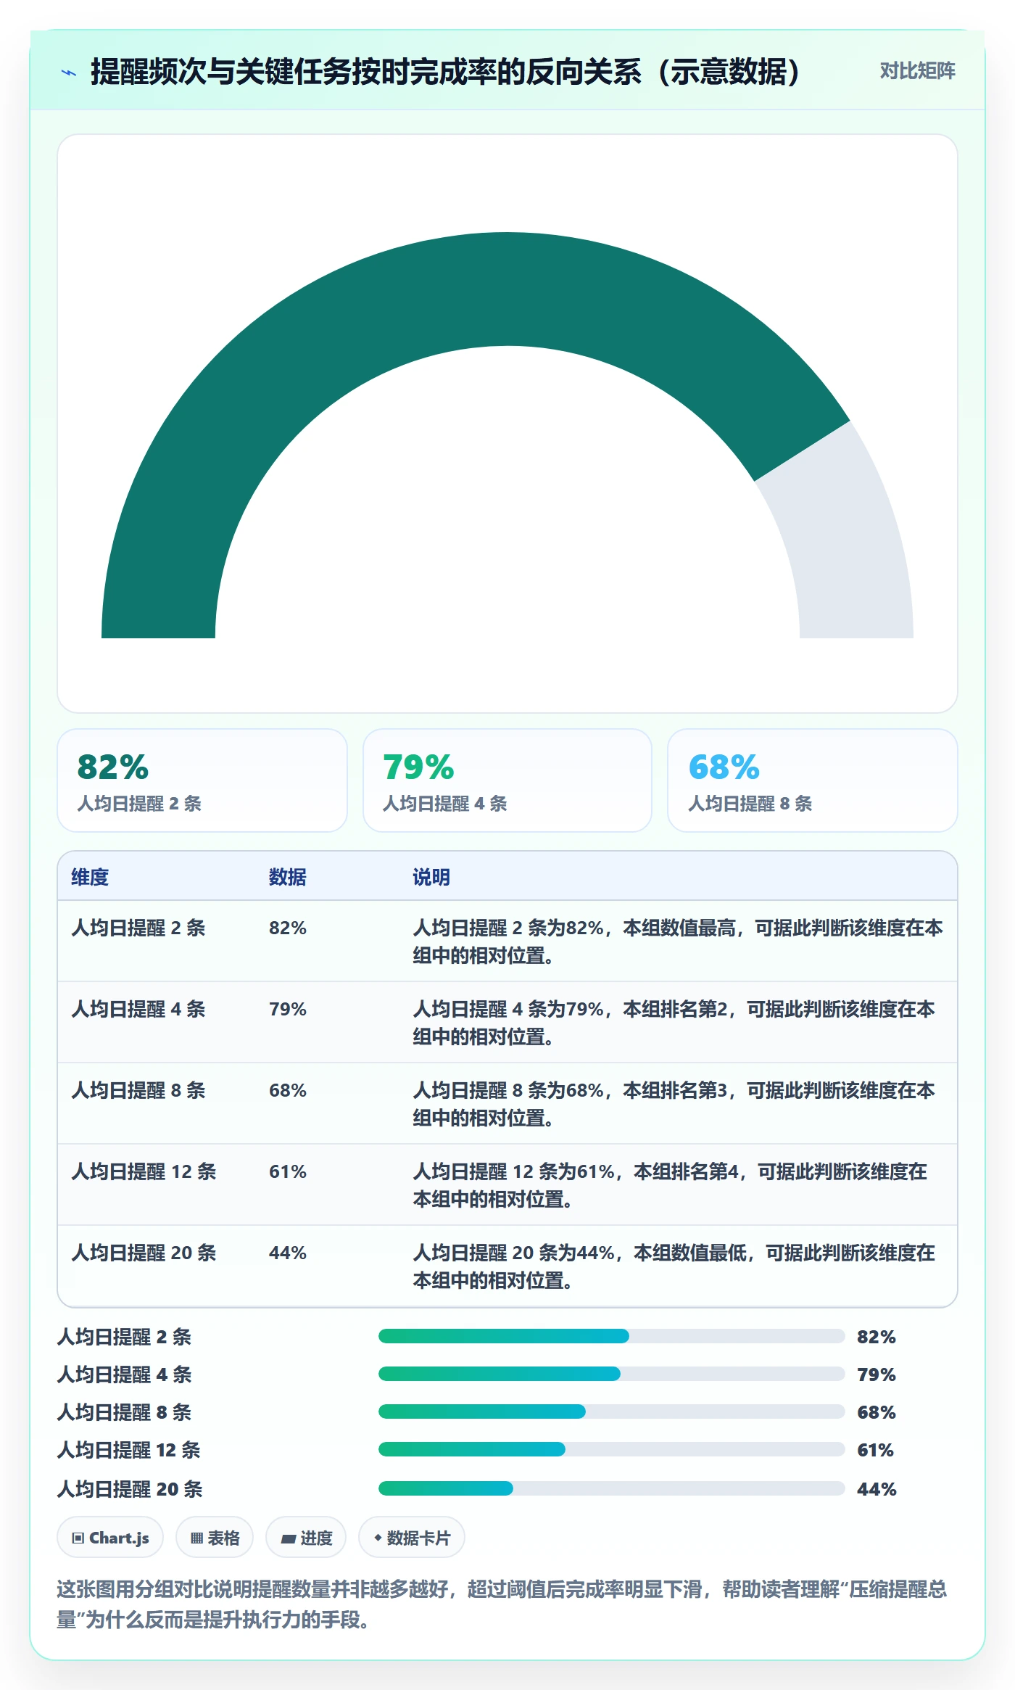
Task: Click table cell 人均日提醒 8 条
Action: 138,1090
